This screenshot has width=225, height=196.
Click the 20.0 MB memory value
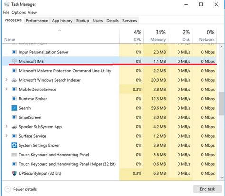coord(159,80)
